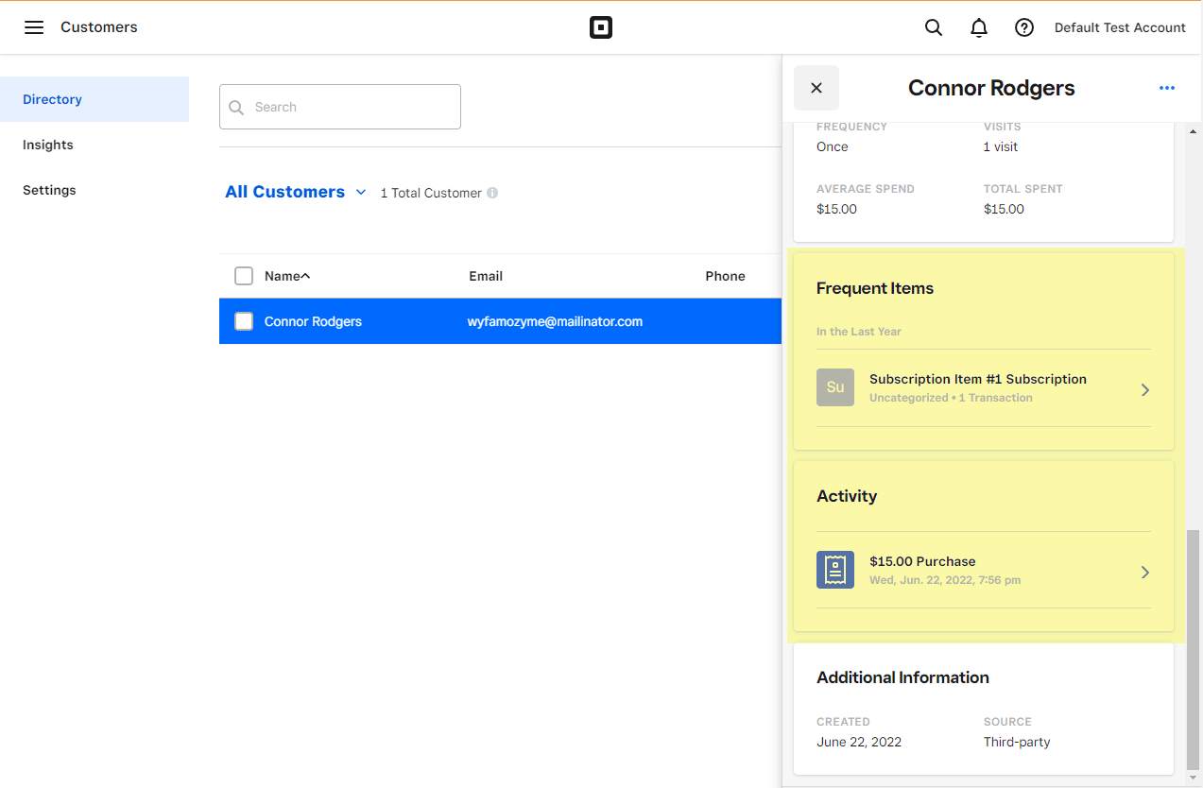1203x788 pixels.
Task: Open the search magnifier in header
Action: pyautogui.click(x=934, y=27)
